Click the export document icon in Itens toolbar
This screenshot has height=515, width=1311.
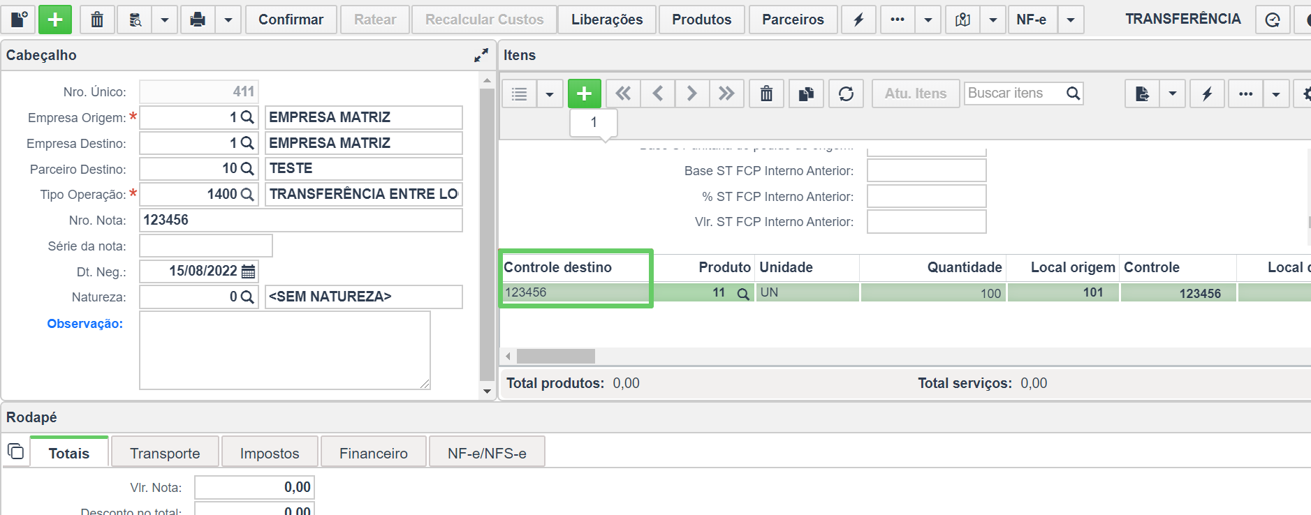pos(1142,94)
